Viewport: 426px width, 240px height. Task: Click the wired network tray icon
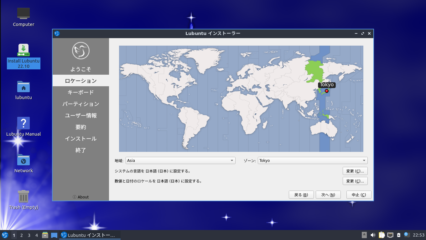390,235
